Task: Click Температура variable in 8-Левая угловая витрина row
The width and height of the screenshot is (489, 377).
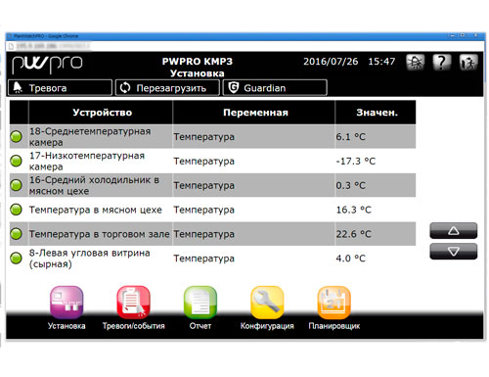Action: (203, 259)
